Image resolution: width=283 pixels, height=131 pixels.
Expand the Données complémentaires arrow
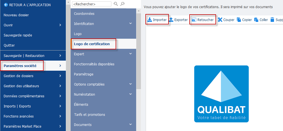point(60,96)
